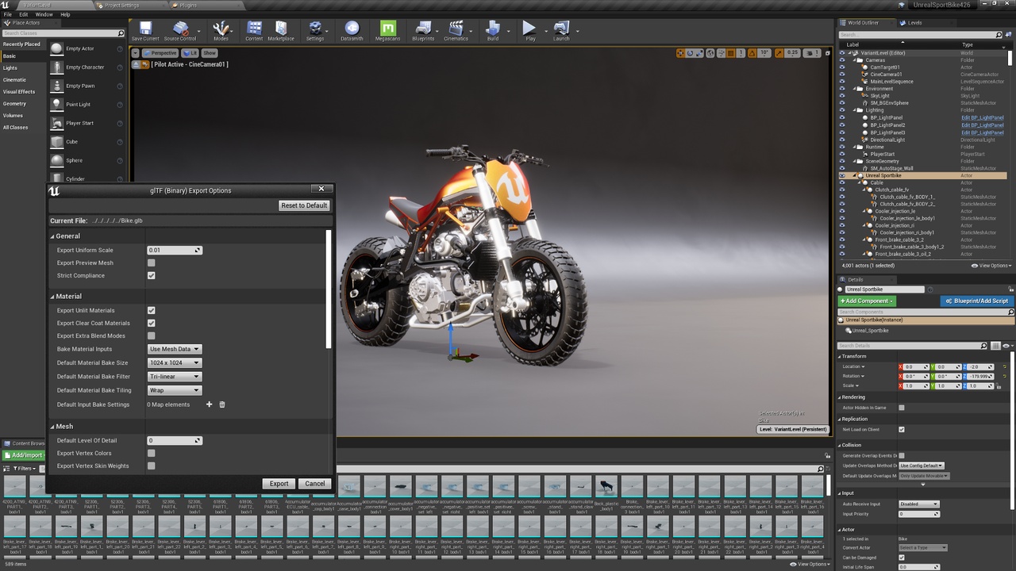Click the Reset to Default button
This screenshot has width=1016, height=571.
[304, 205]
